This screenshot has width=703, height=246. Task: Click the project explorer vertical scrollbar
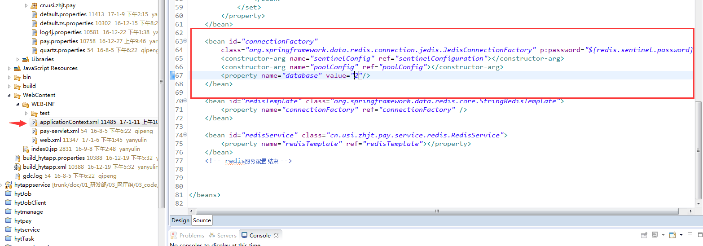coord(162,104)
